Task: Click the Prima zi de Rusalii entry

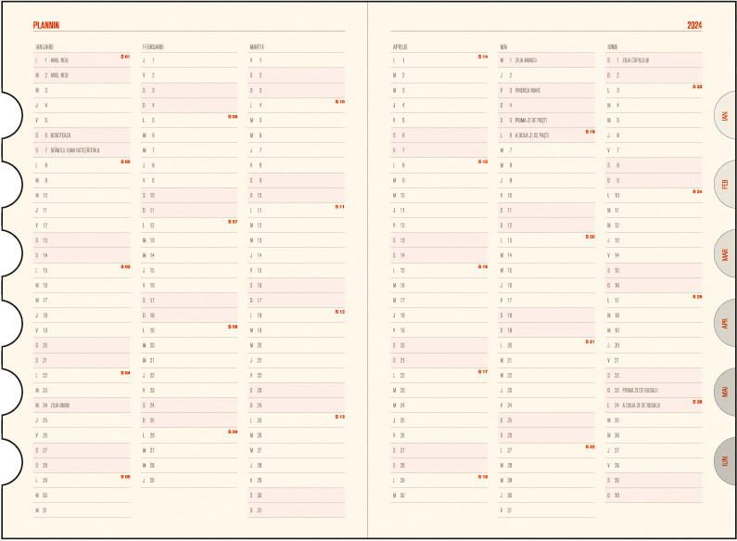Action: (641, 390)
